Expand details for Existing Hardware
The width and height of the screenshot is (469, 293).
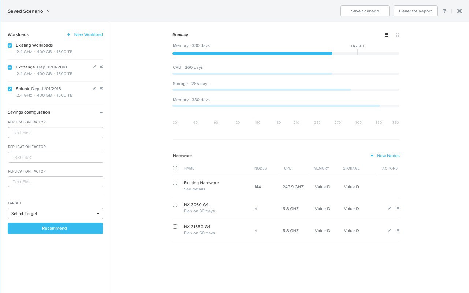(194, 189)
